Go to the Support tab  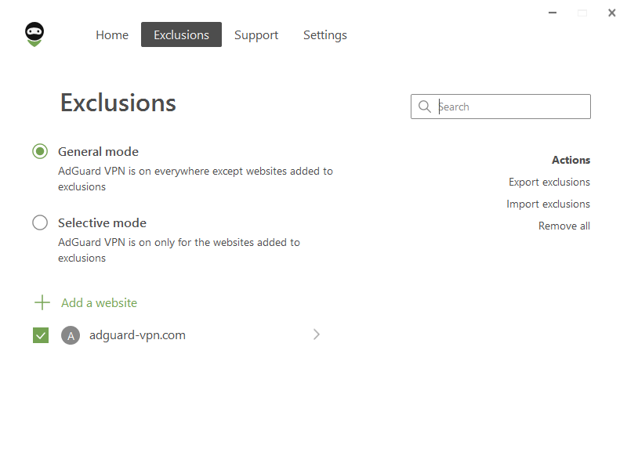[x=256, y=34]
